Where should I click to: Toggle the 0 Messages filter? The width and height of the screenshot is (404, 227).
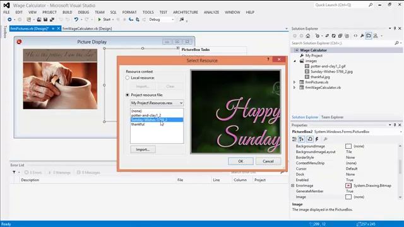click(x=88, y=172)
